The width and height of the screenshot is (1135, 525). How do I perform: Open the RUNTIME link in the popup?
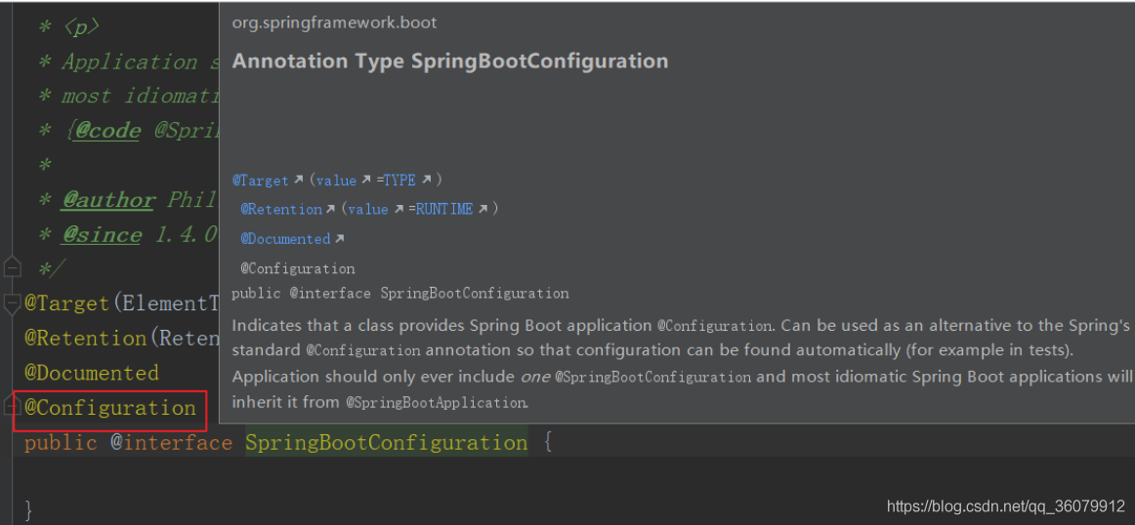point(444,209)
